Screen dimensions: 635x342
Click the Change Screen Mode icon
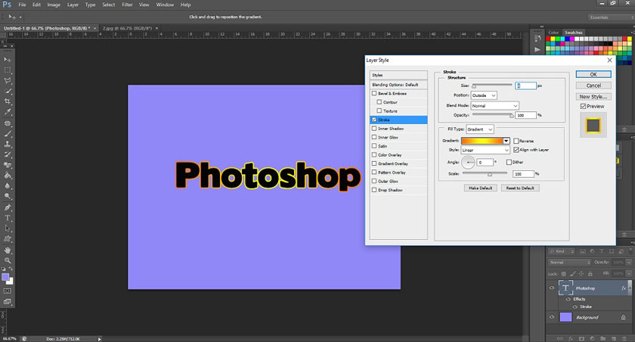pyautogui.click(x=8, y=301)
